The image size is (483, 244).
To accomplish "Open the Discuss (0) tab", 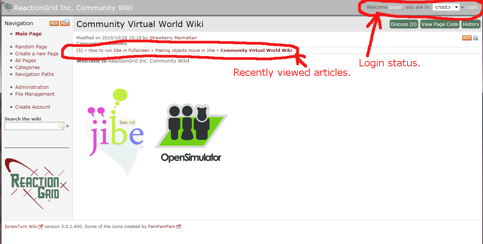I will click(404, 24).
